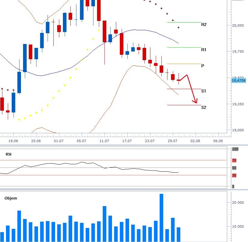Viewport: 248px width, 242px height.
Task: Click the tallest volume bar
Action: click(161, 218)
